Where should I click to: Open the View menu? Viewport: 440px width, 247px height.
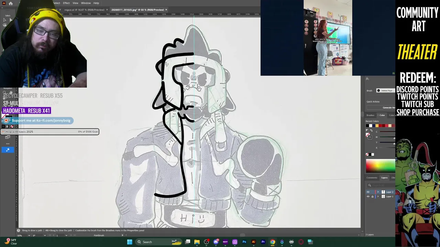click(x=75, y=3)
